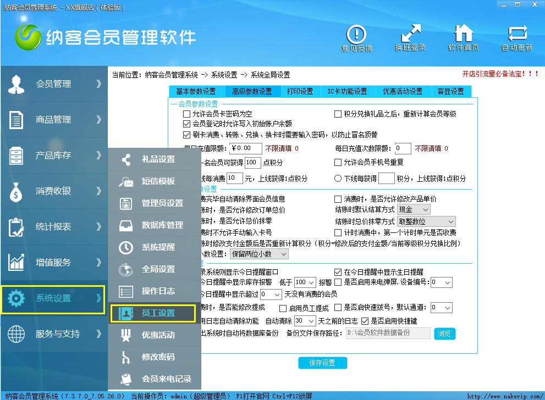Image resolution: width=545 pixels, height=400 pixels.
Task: Open 系统提醒 clock icon
Action: pos(126,247)
